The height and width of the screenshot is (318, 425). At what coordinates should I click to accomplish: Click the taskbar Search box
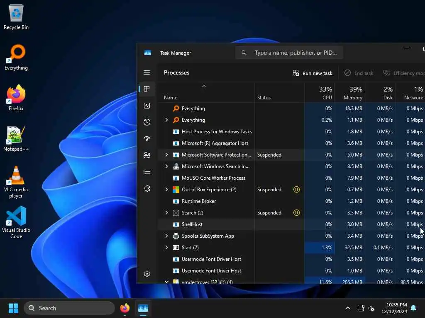(69, 308)
